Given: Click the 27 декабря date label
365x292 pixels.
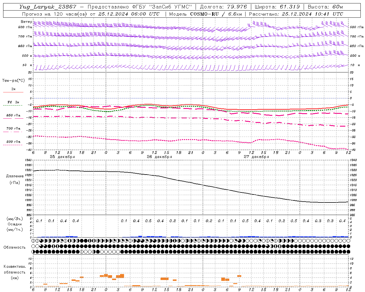Looking at the screenshot, I should point(256,157).
